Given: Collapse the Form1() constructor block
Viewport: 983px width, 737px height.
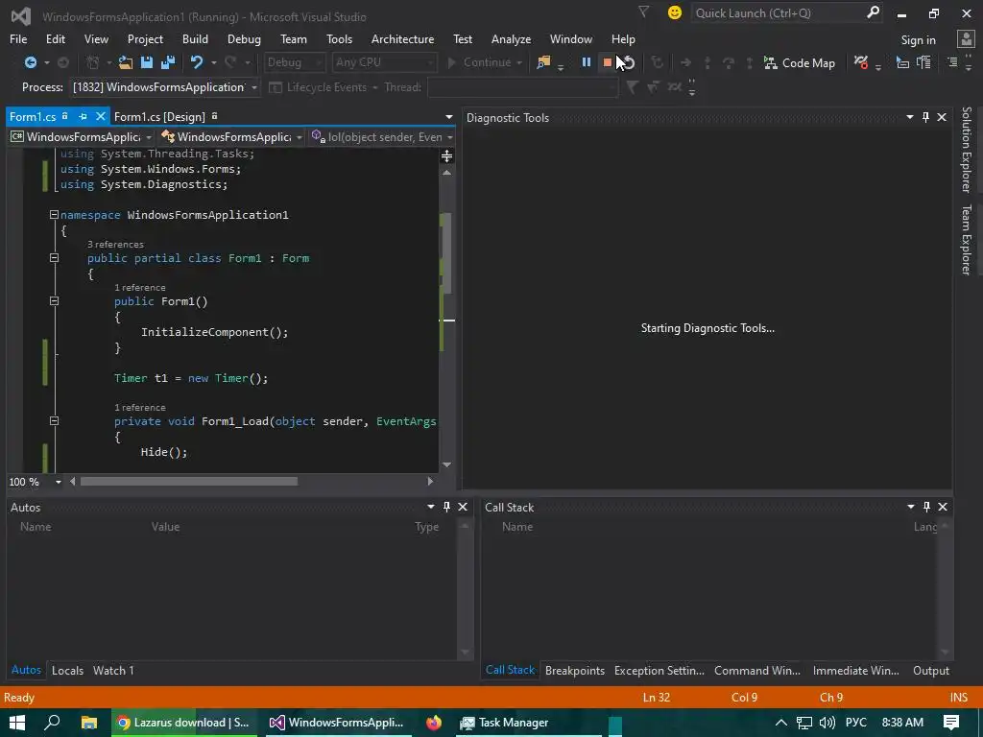Looking at the screenshot, I should pos(54,300).
